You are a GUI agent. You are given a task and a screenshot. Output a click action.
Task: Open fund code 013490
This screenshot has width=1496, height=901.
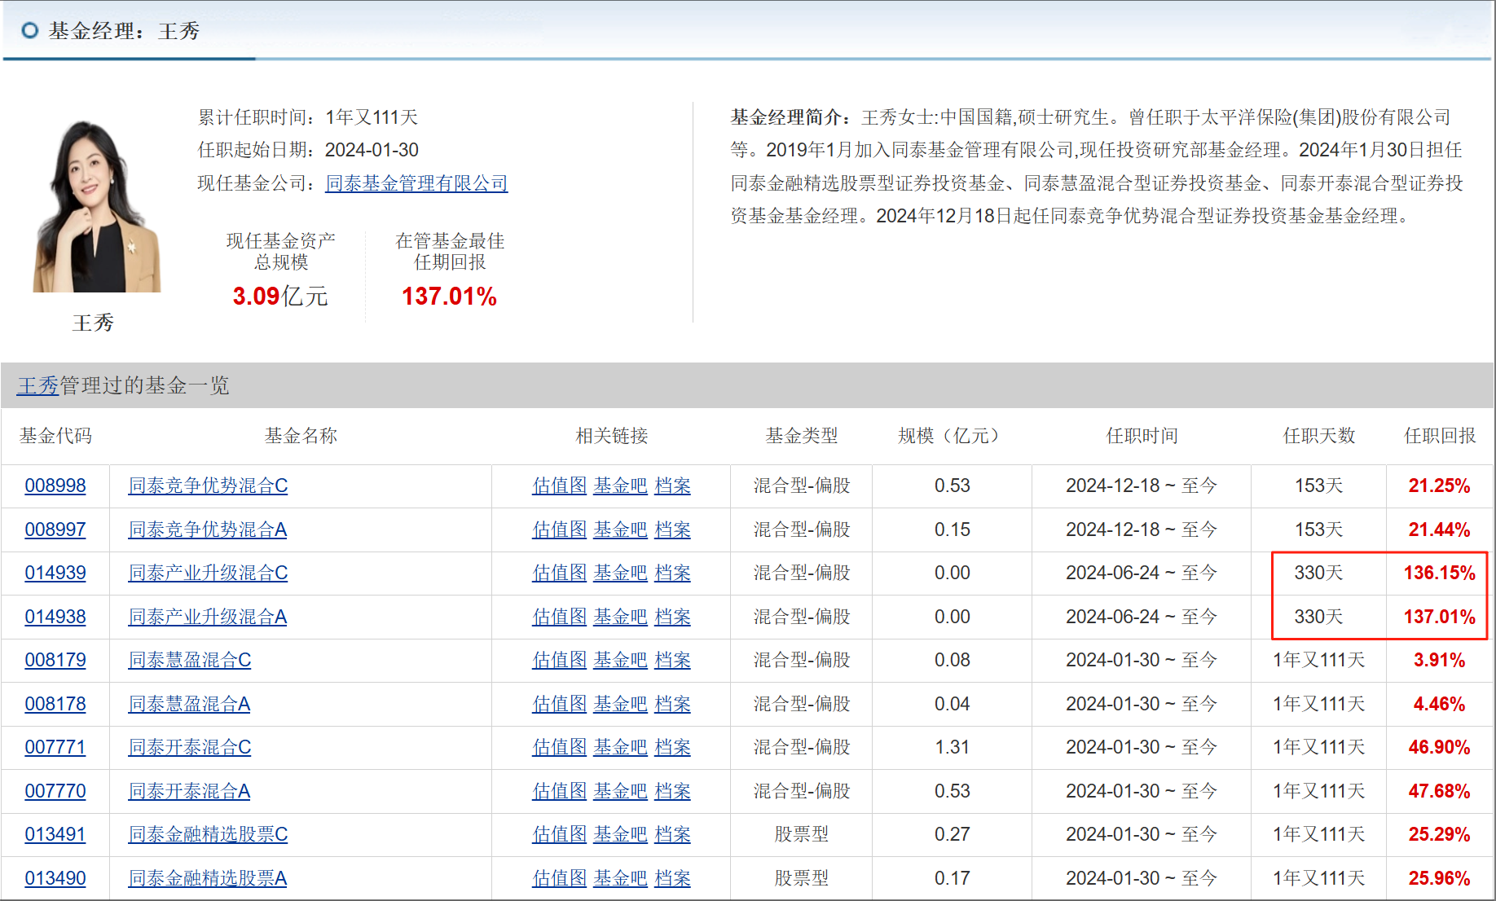tap(55, 878)
